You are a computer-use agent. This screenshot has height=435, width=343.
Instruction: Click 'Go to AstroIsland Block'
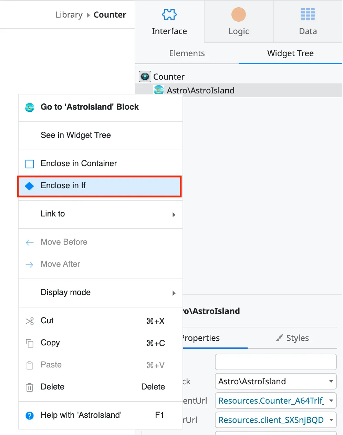tap(90, 107)
